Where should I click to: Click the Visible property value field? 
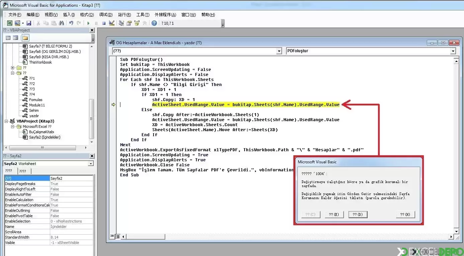71,243
